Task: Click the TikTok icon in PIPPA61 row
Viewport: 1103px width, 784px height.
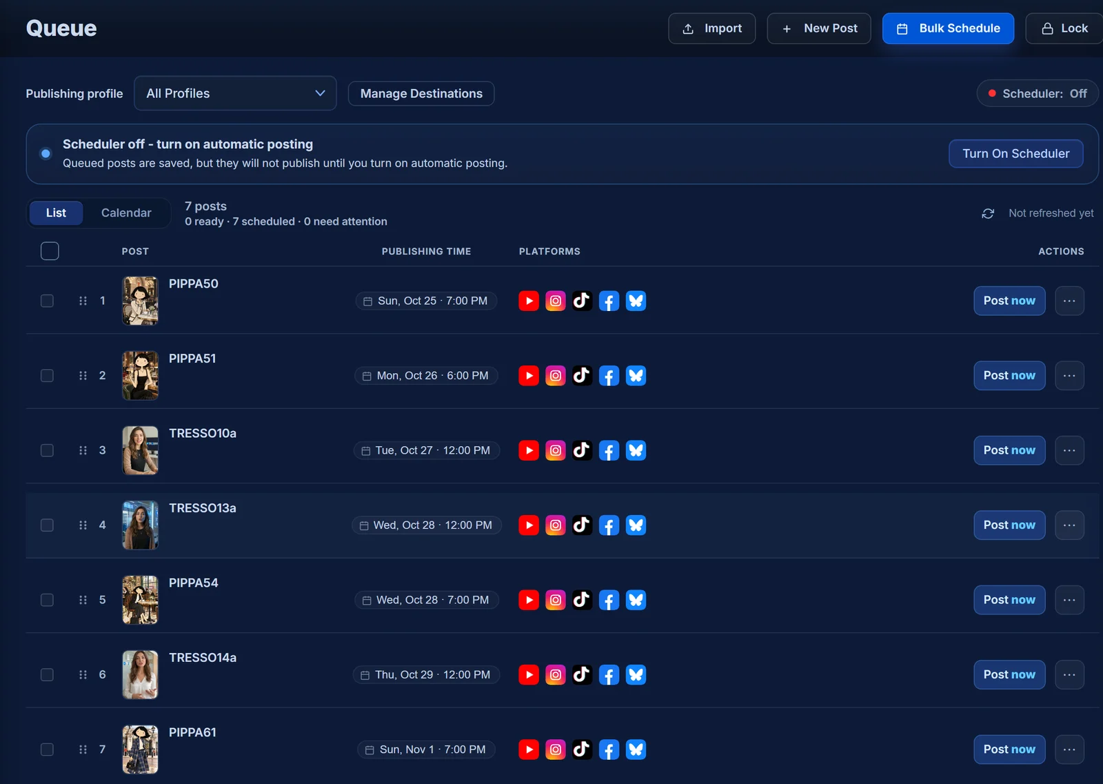Action: (582, 750)
